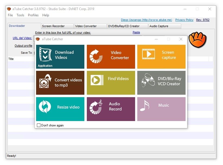The width and height of the screenshot is (223, 165).
Task: Open the Music tile
Action: pos(161,109)
